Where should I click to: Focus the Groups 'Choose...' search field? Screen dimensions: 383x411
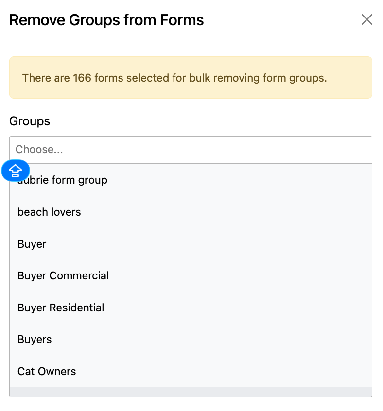[x=191, y=150]
